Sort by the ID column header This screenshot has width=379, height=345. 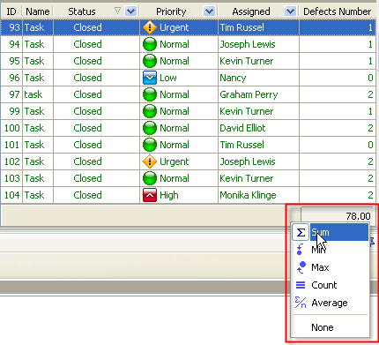pos(11,11)
